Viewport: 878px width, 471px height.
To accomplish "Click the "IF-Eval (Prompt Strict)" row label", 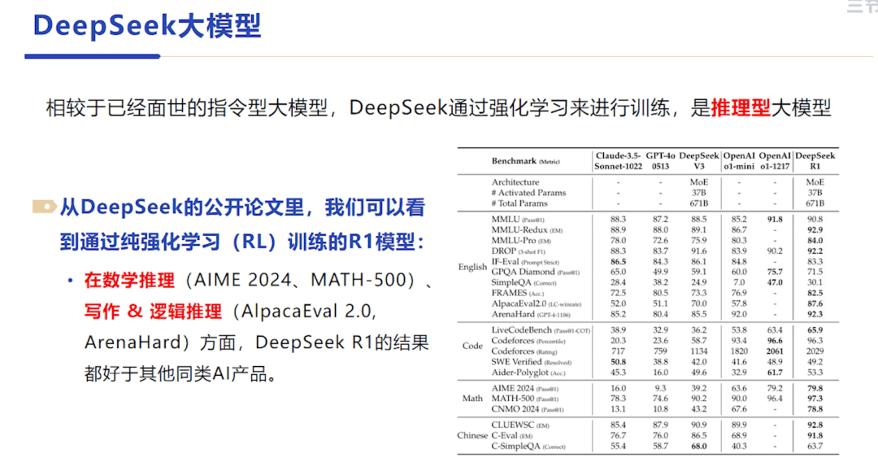I will pyautogui.click(x=525, y=262).
